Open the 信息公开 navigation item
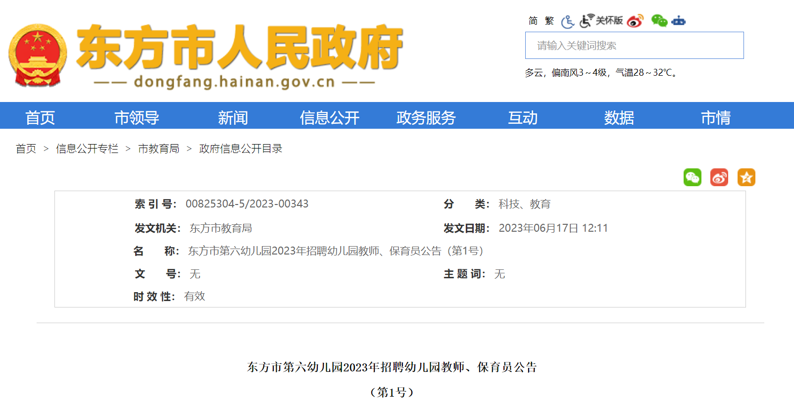 click(x=330, y=118)
